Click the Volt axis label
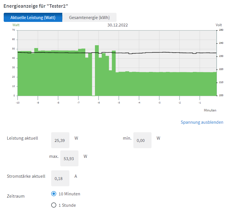 219,25
